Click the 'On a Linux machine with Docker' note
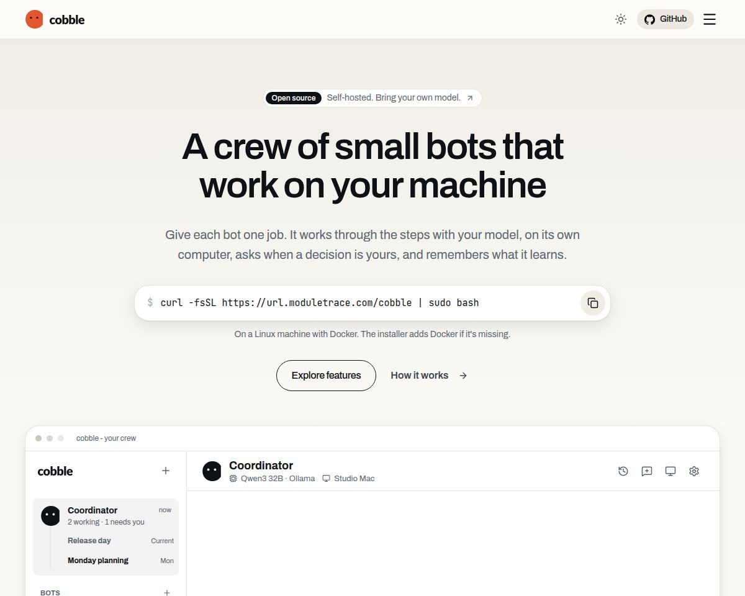745x596 pixels. pos(372,334)
